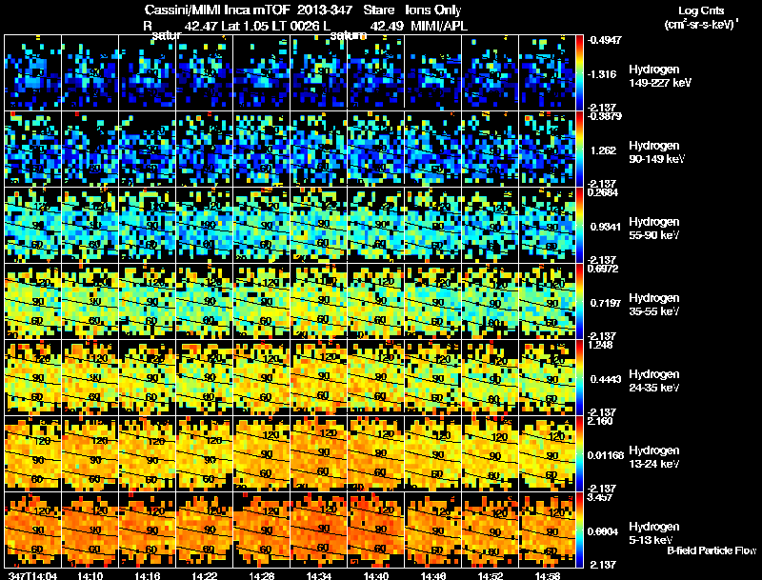Click the '14:10' time label
The width and height of the screenshot is (762, 580).
click(x=90, y=575)
